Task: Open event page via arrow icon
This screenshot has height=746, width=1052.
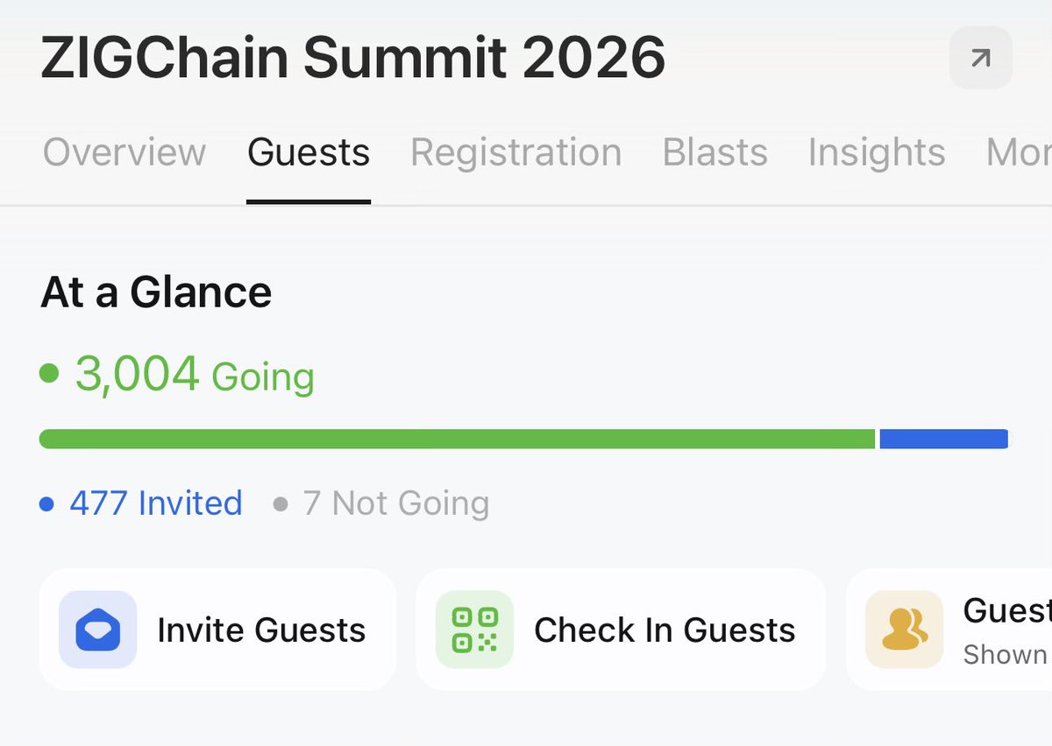Action: pos(980,59)
